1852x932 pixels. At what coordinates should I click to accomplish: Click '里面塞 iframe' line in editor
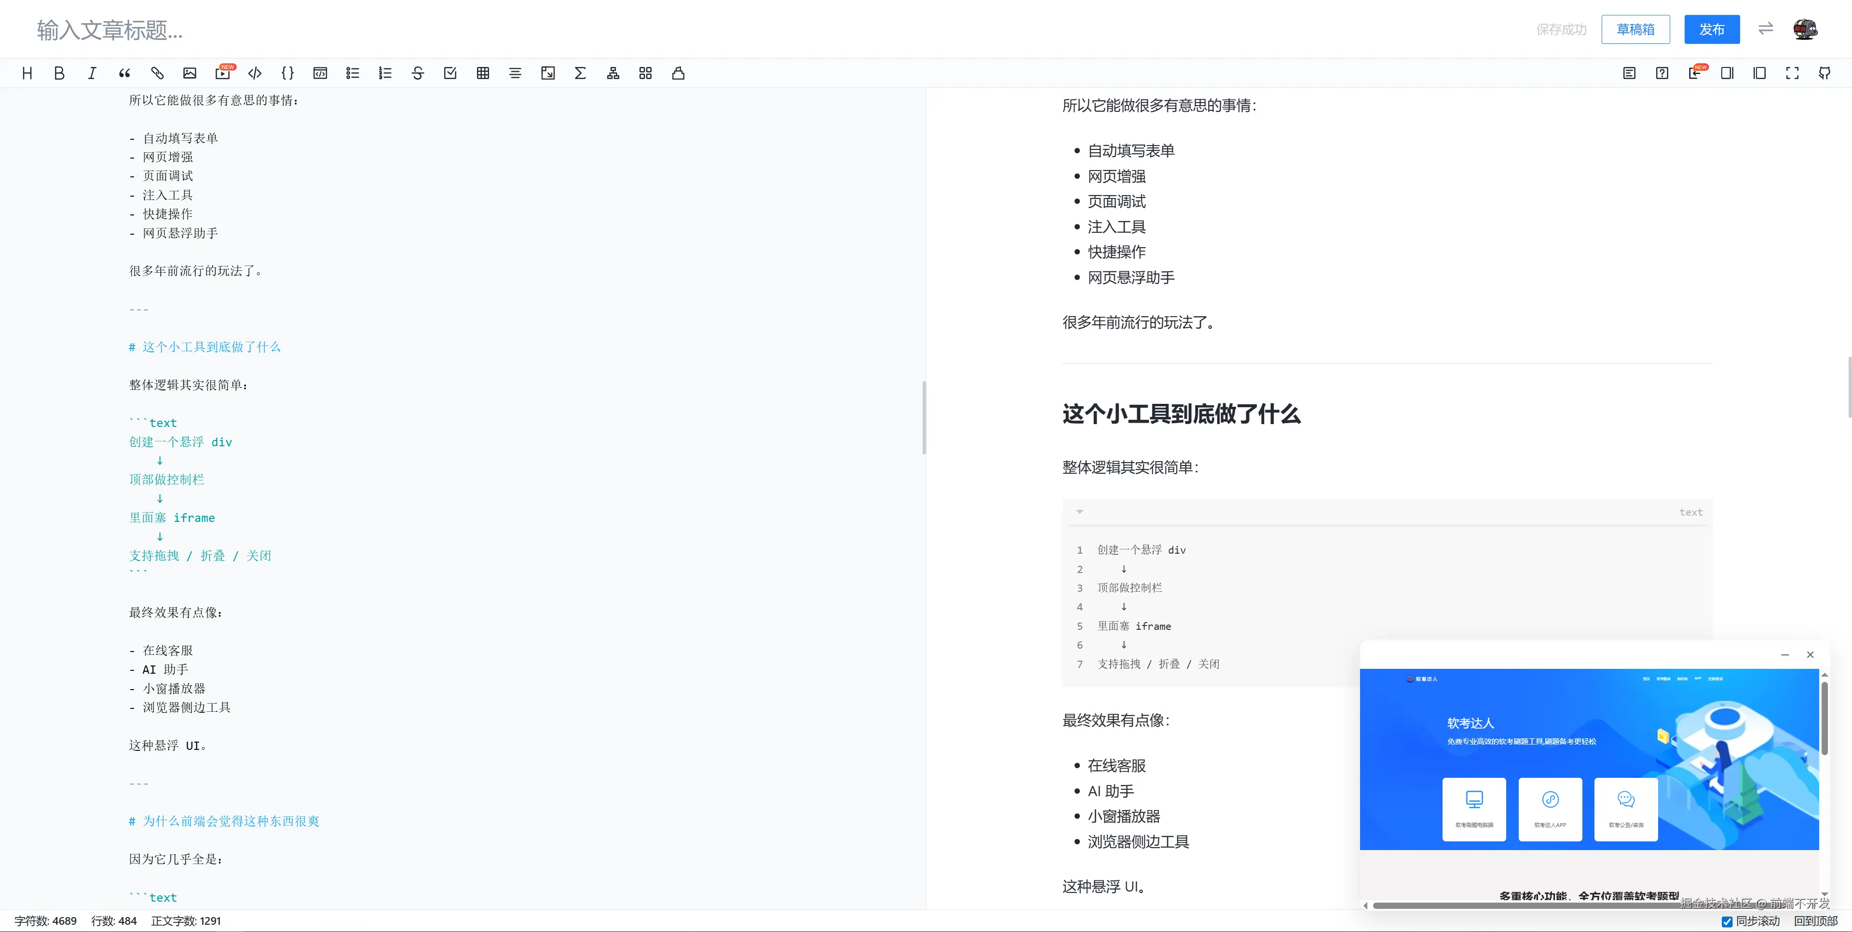172,518
